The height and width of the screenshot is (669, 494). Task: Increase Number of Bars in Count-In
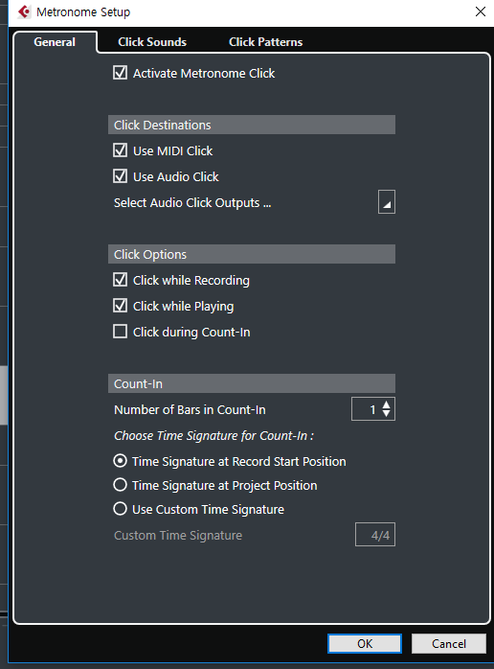(386, 404)
